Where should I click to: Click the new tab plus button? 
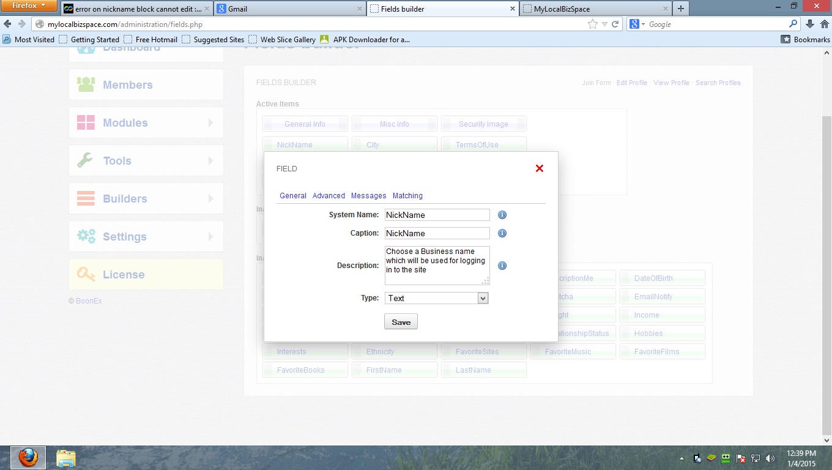point(680,9)
